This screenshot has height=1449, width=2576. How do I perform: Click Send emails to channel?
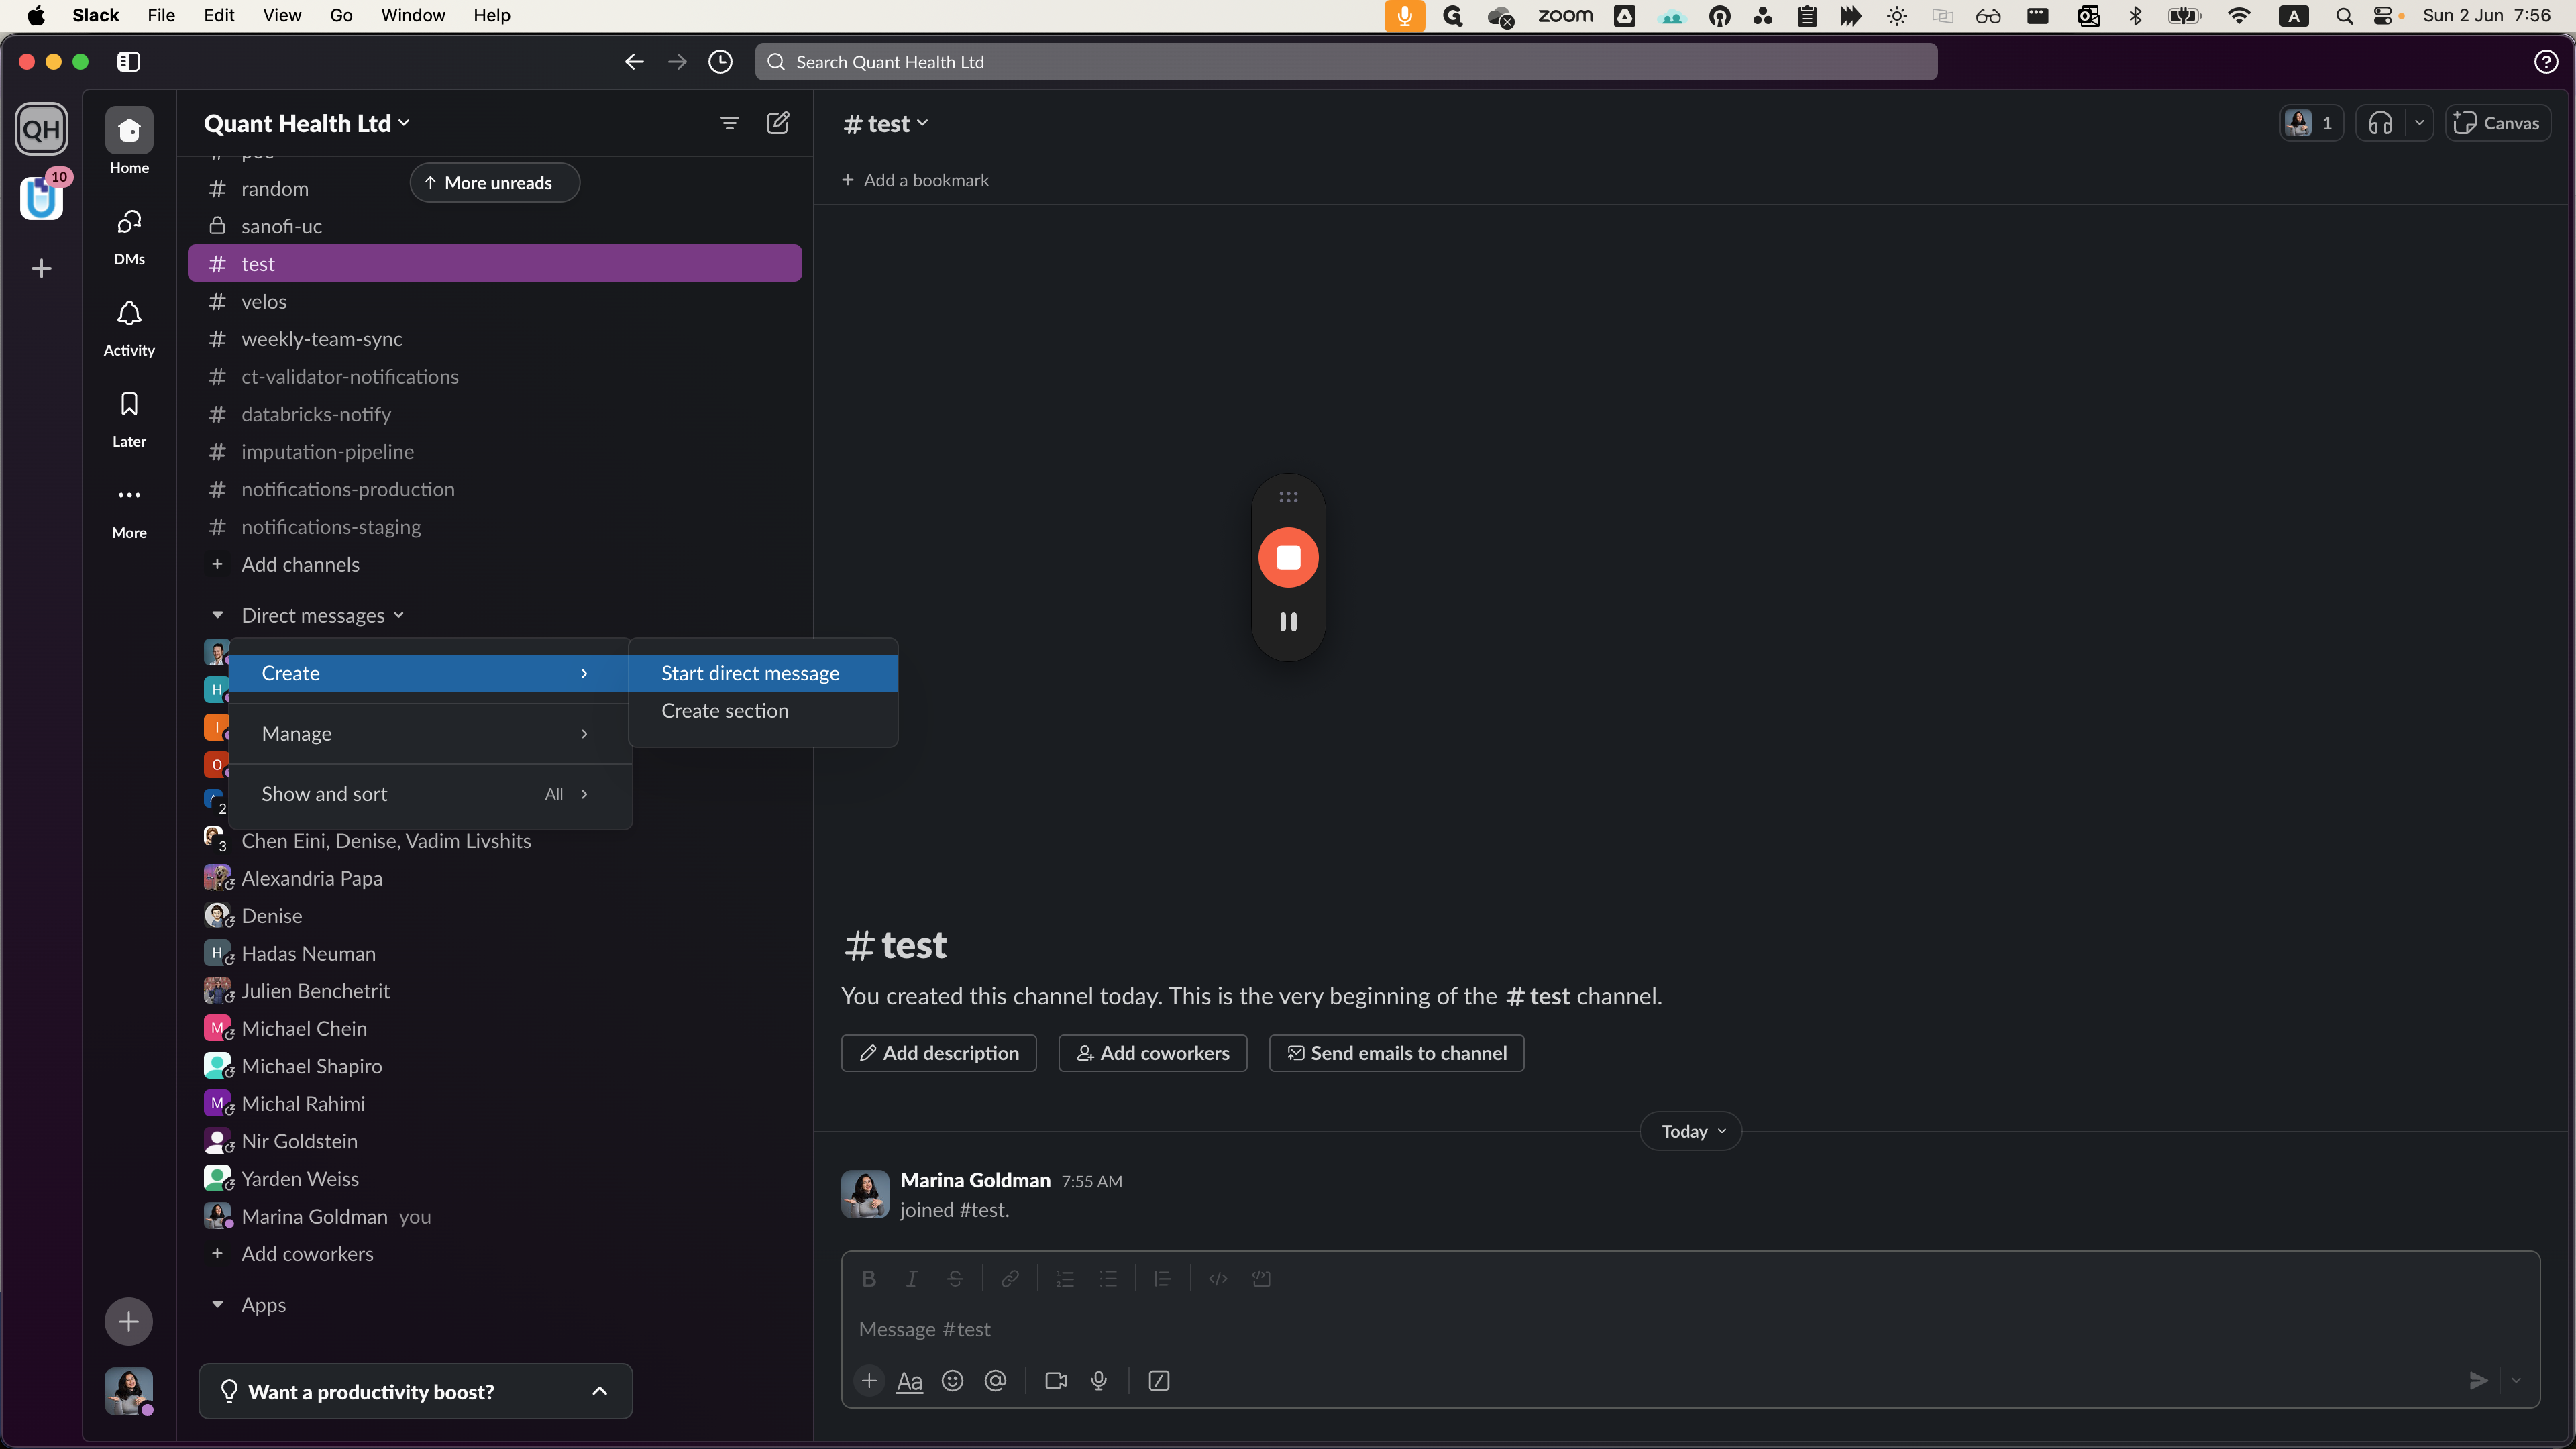tap(1397, 1054)
